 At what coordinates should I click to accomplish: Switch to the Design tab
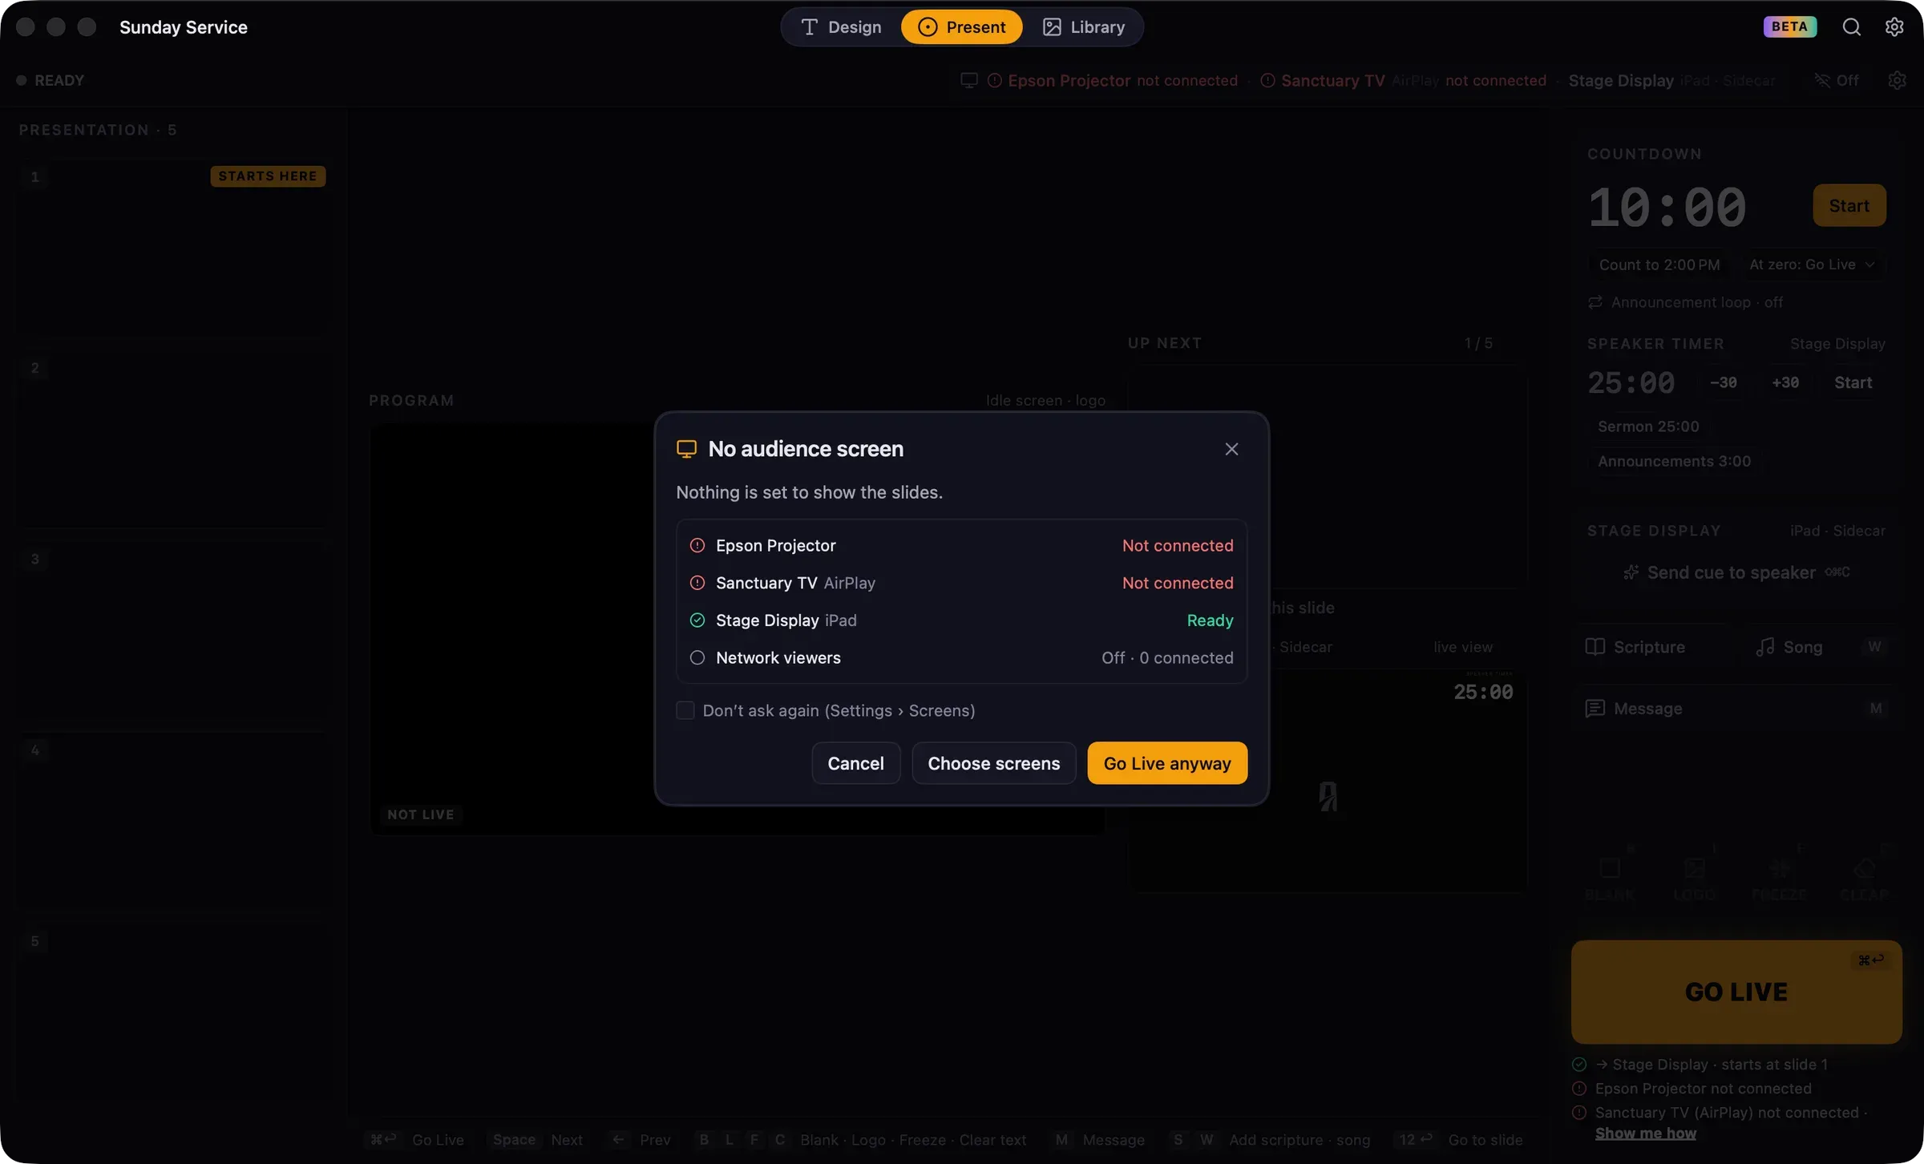pyautogui.click(x=841, y=27)
